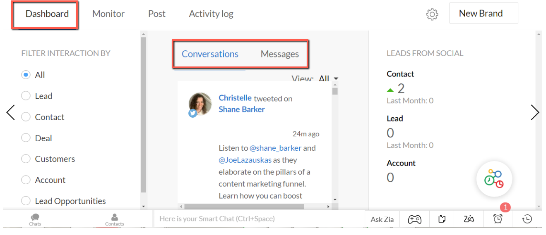Click the tweet scrollbar right arrow
Screen dimensions: 546x235
[x=328, y=207]
